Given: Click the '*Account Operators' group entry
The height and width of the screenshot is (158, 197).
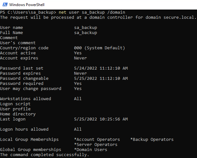Looking at the screenshot, I should coord(97,140).
